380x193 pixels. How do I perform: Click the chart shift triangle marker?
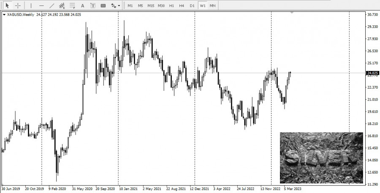click(292, 12)
